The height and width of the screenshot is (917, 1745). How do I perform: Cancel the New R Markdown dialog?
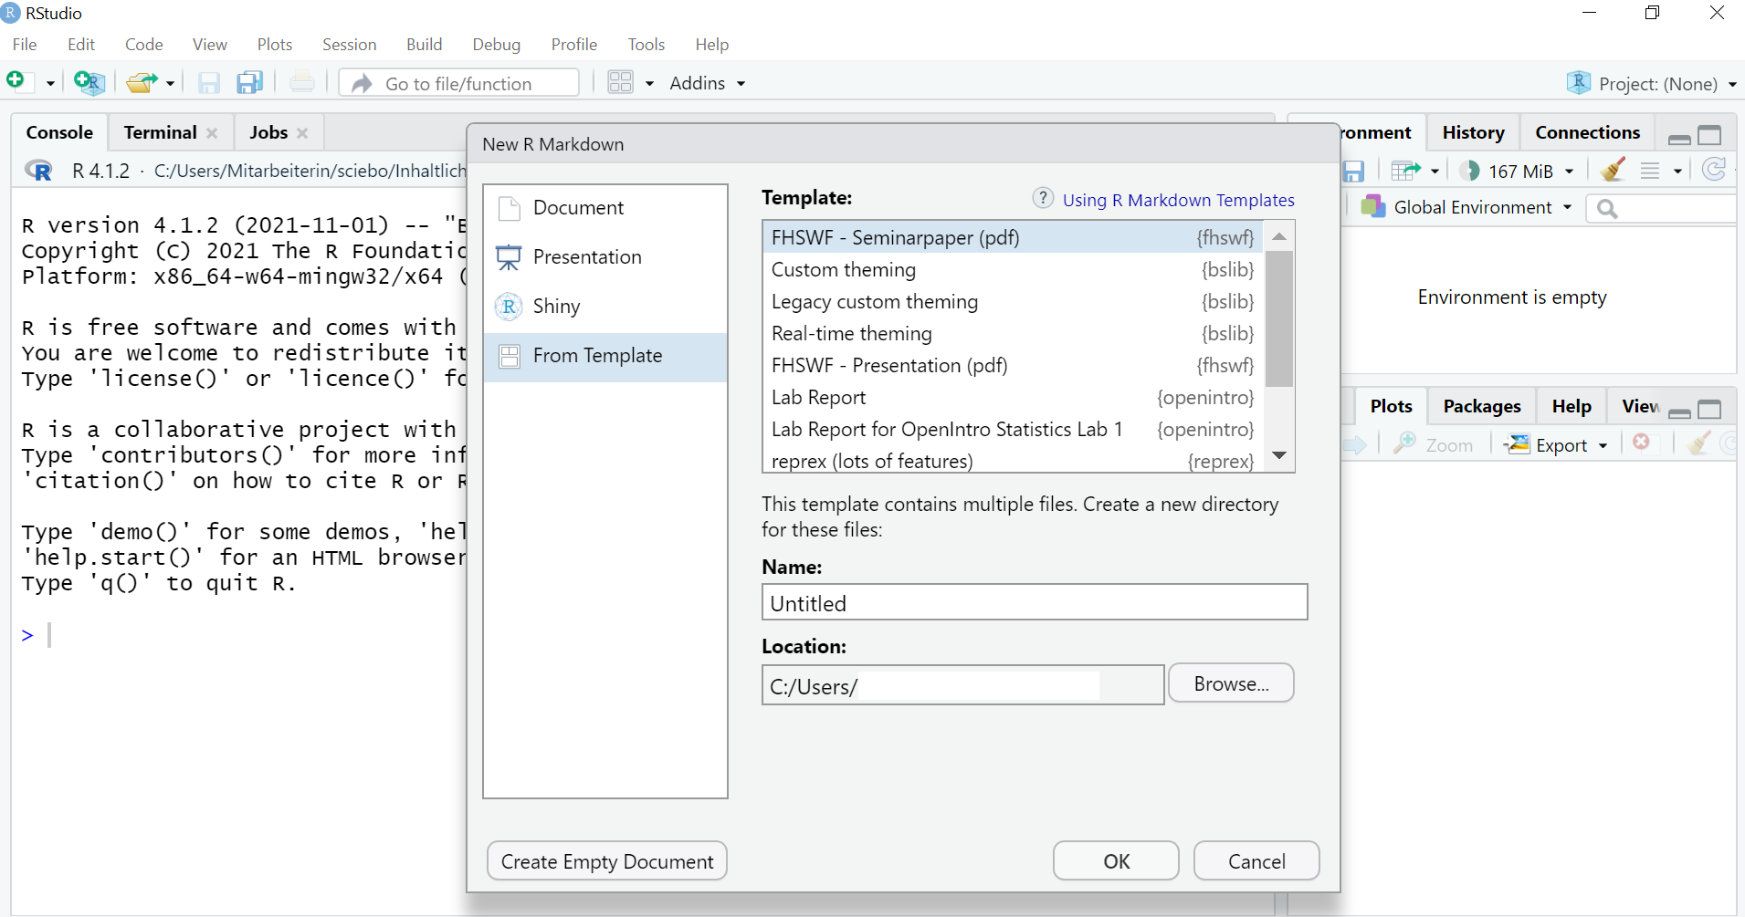click(1256, 861)
